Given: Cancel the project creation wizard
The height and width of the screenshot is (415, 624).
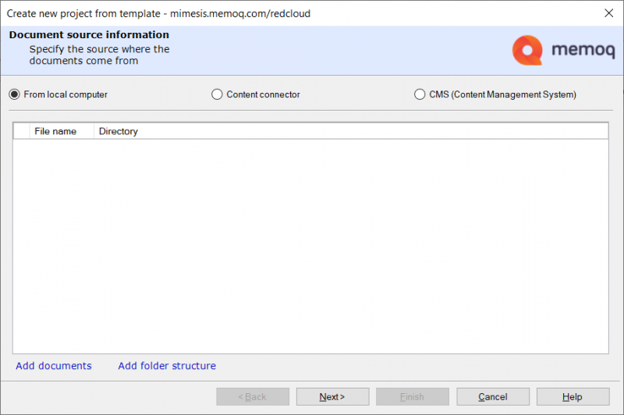Looking at the screenshot, I should click(x=493, y=397).
